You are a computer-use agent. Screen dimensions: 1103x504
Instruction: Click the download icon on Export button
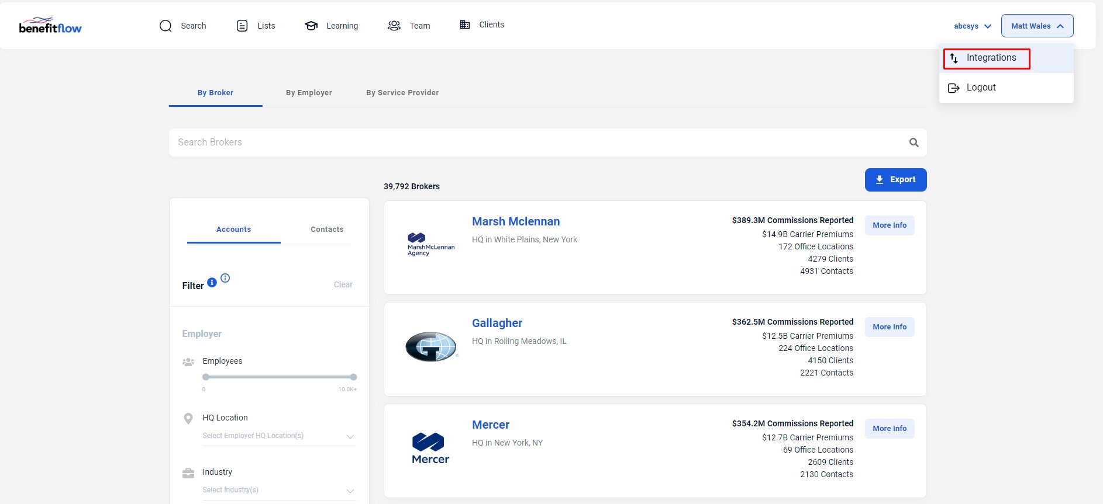tap(880, 180)
